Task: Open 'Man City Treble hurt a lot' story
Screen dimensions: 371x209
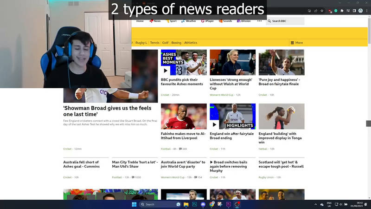Action: (135, 164)
